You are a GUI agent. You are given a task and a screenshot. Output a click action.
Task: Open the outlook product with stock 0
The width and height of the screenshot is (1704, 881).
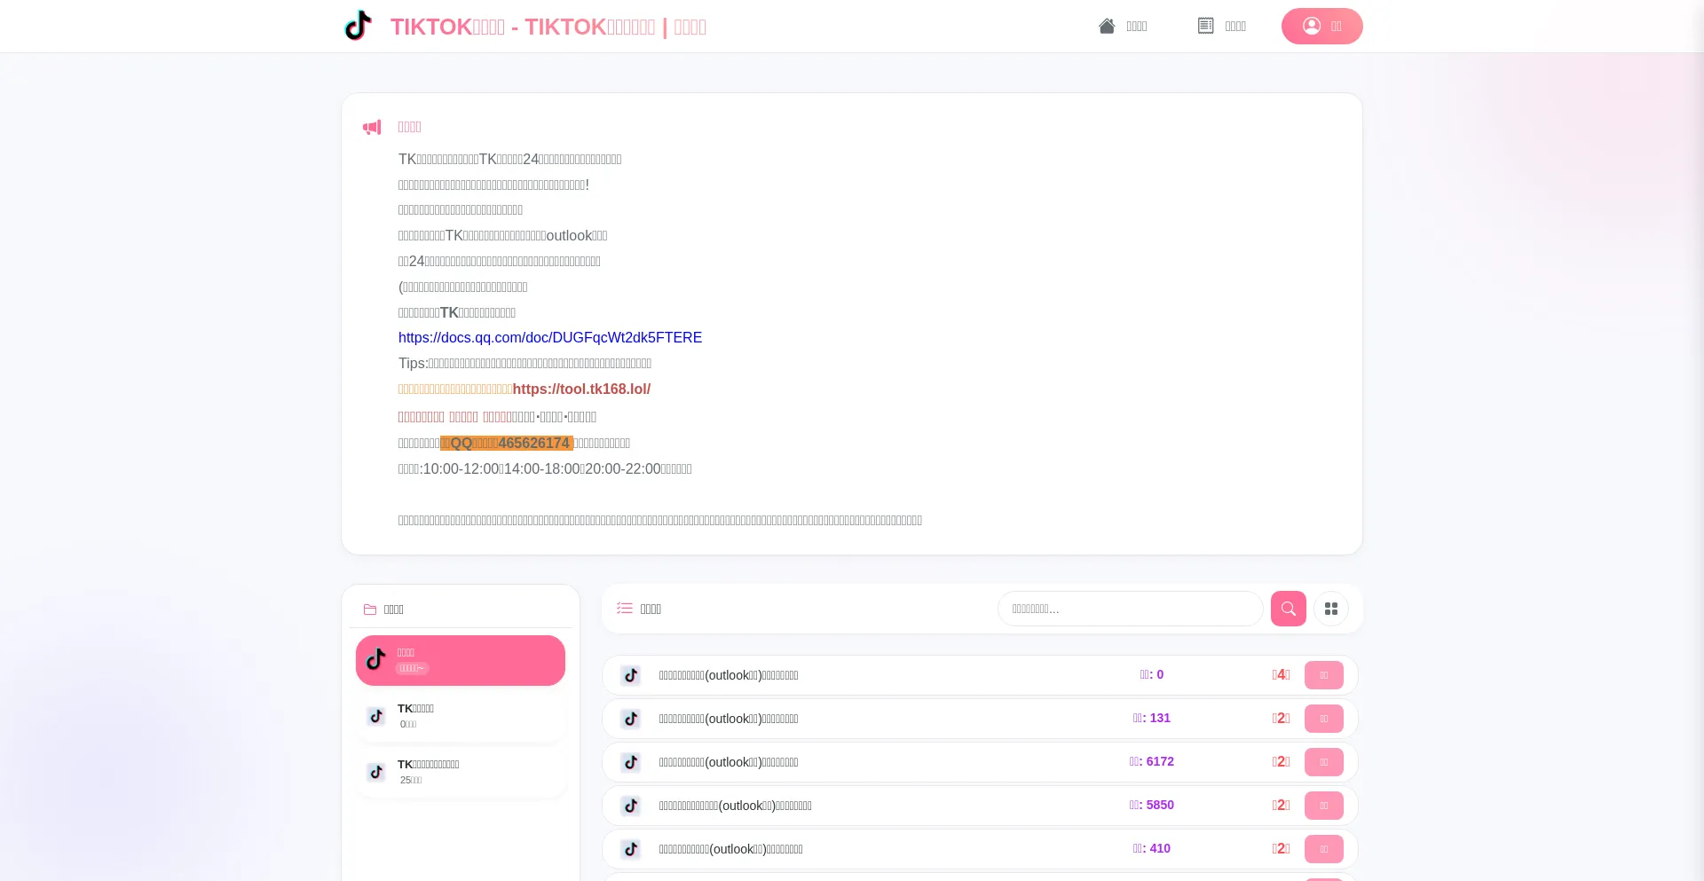[x=729, y=675]
